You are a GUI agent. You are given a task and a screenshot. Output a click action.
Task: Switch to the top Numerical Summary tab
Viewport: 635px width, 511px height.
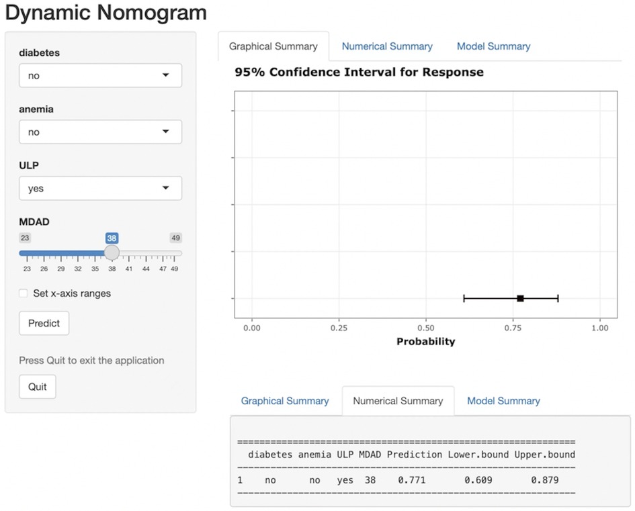[x=387, y=46]
